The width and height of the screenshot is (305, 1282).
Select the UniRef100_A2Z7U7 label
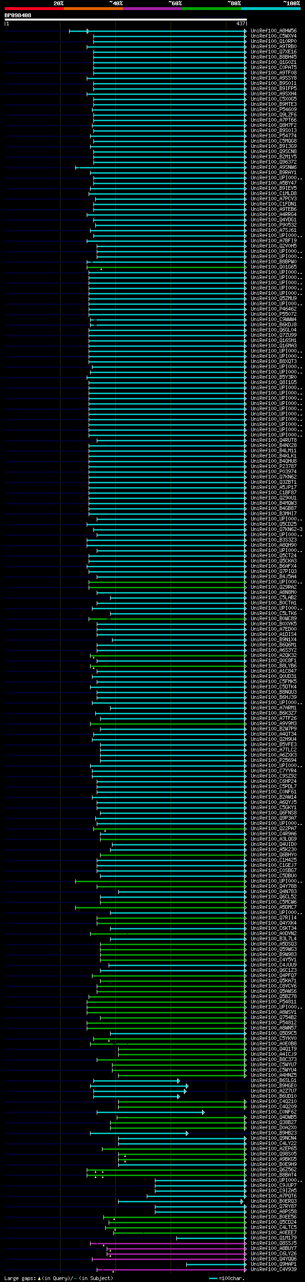[x=274, y=1091]
